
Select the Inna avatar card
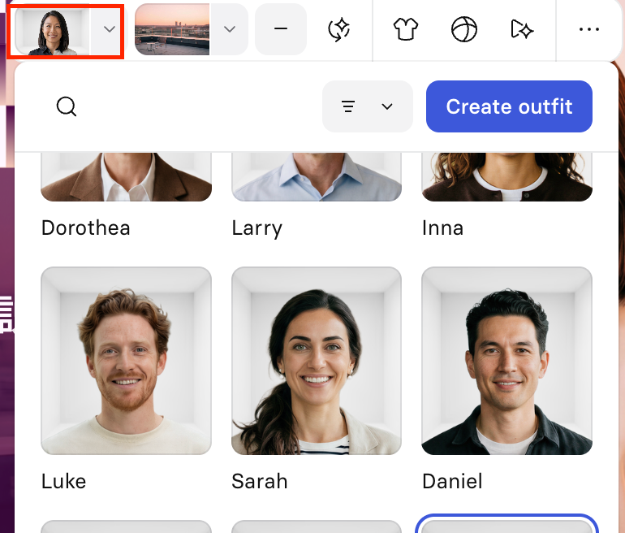tap(507, 177)
